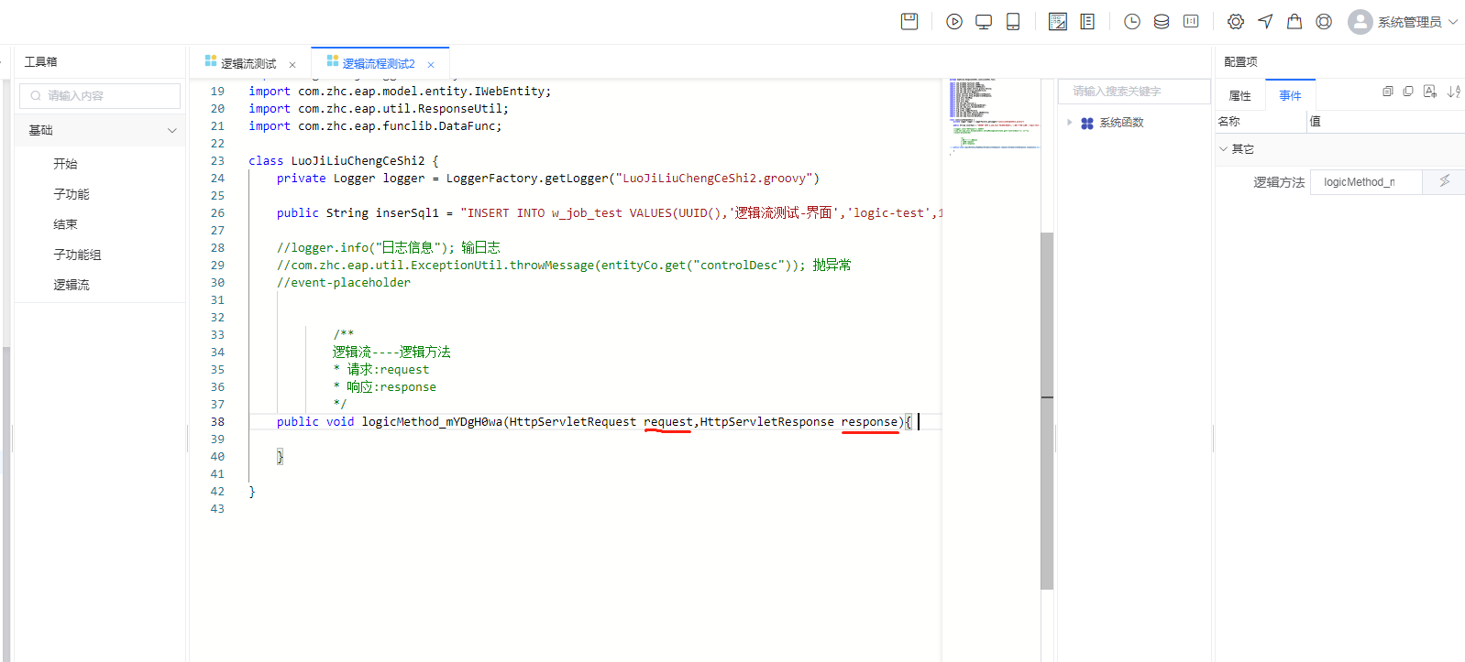Click the paper plane publish icon

coord(1265,22)
